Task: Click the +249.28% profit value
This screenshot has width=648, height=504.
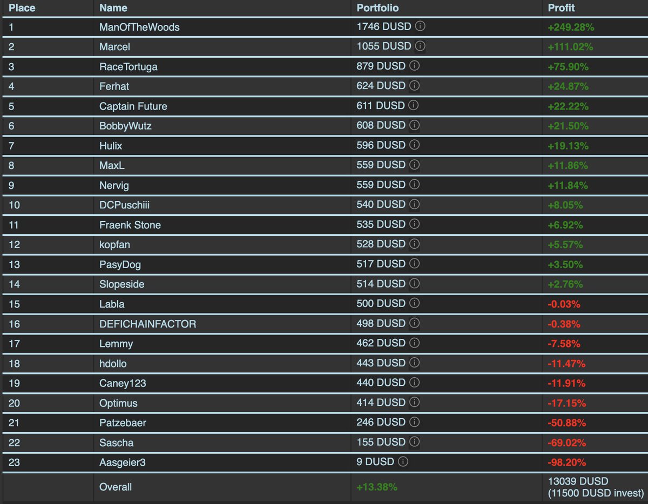Action: coord(571,27)
